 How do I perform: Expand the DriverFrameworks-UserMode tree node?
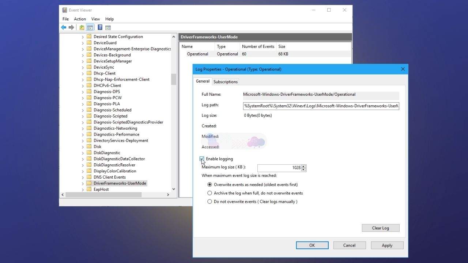coord(83,183)
